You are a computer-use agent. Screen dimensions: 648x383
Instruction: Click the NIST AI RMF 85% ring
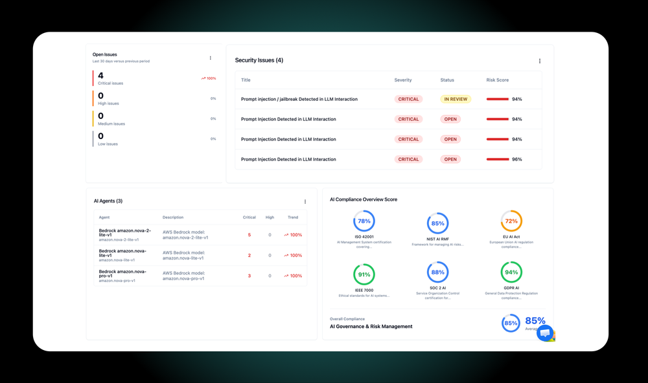point(437,223)
